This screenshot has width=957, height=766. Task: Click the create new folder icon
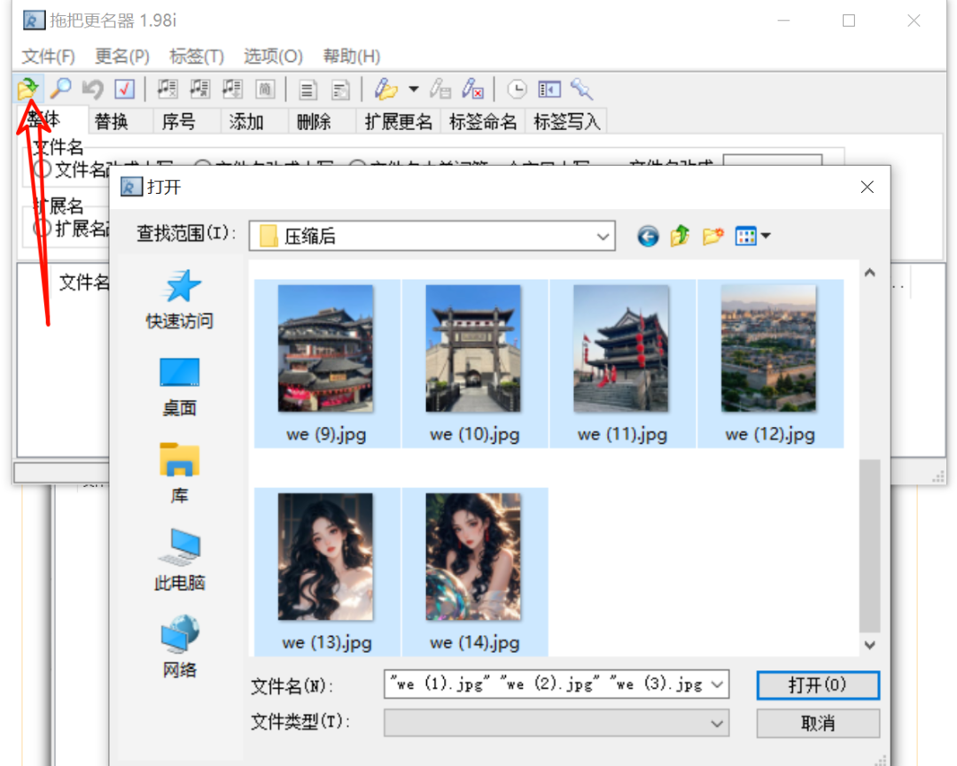pos(712,236)
